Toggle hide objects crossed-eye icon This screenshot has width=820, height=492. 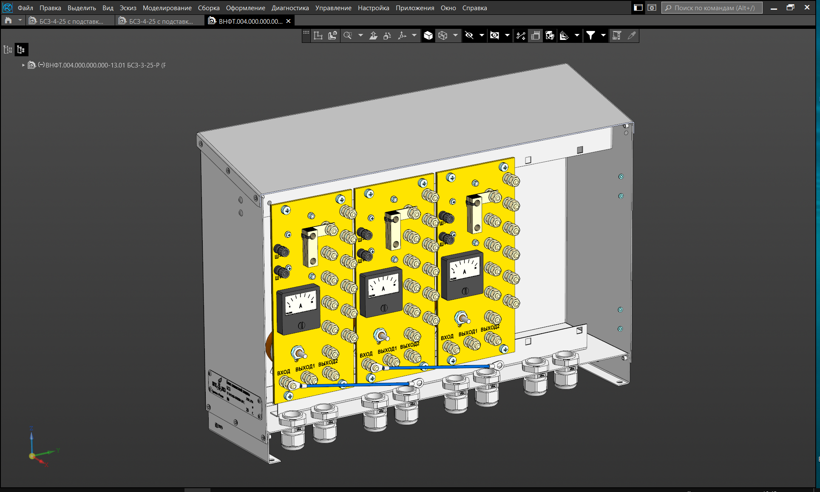[x=469, y=36]
